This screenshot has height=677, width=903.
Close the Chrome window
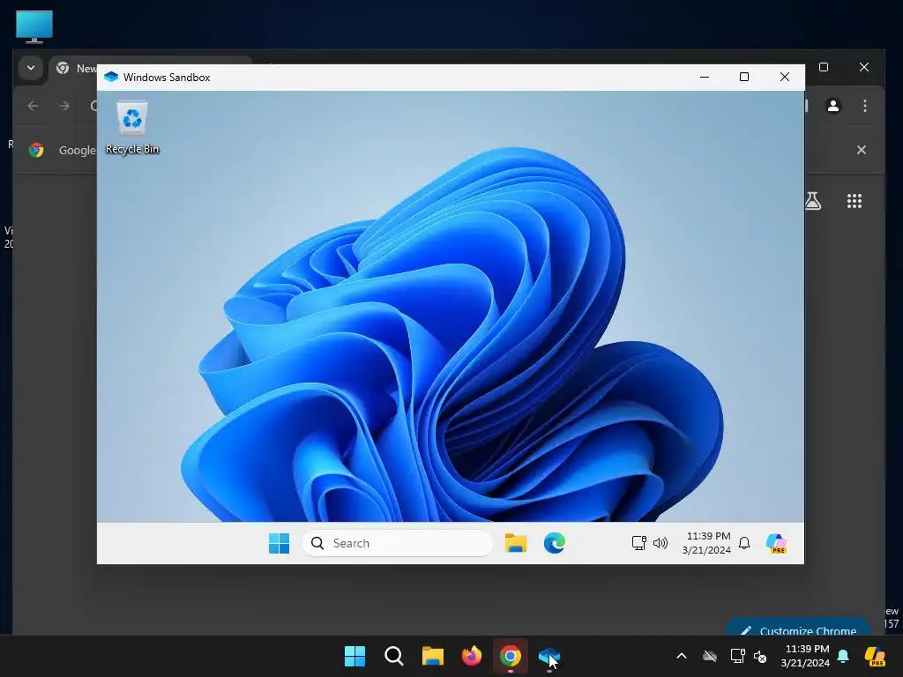click(864, 67)
